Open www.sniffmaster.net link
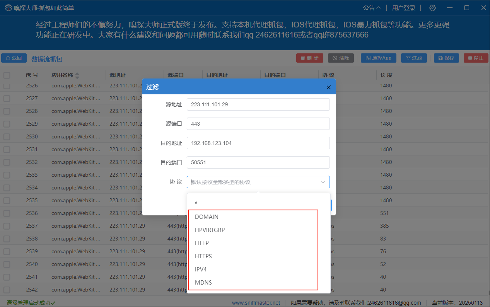Screen dimensions: 490x307 256,303
